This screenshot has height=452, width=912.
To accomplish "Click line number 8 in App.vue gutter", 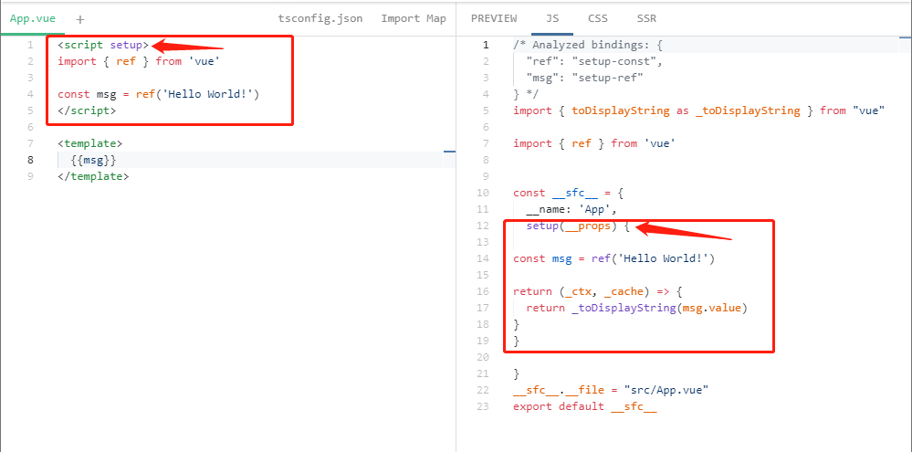I will tap(30, 160).
